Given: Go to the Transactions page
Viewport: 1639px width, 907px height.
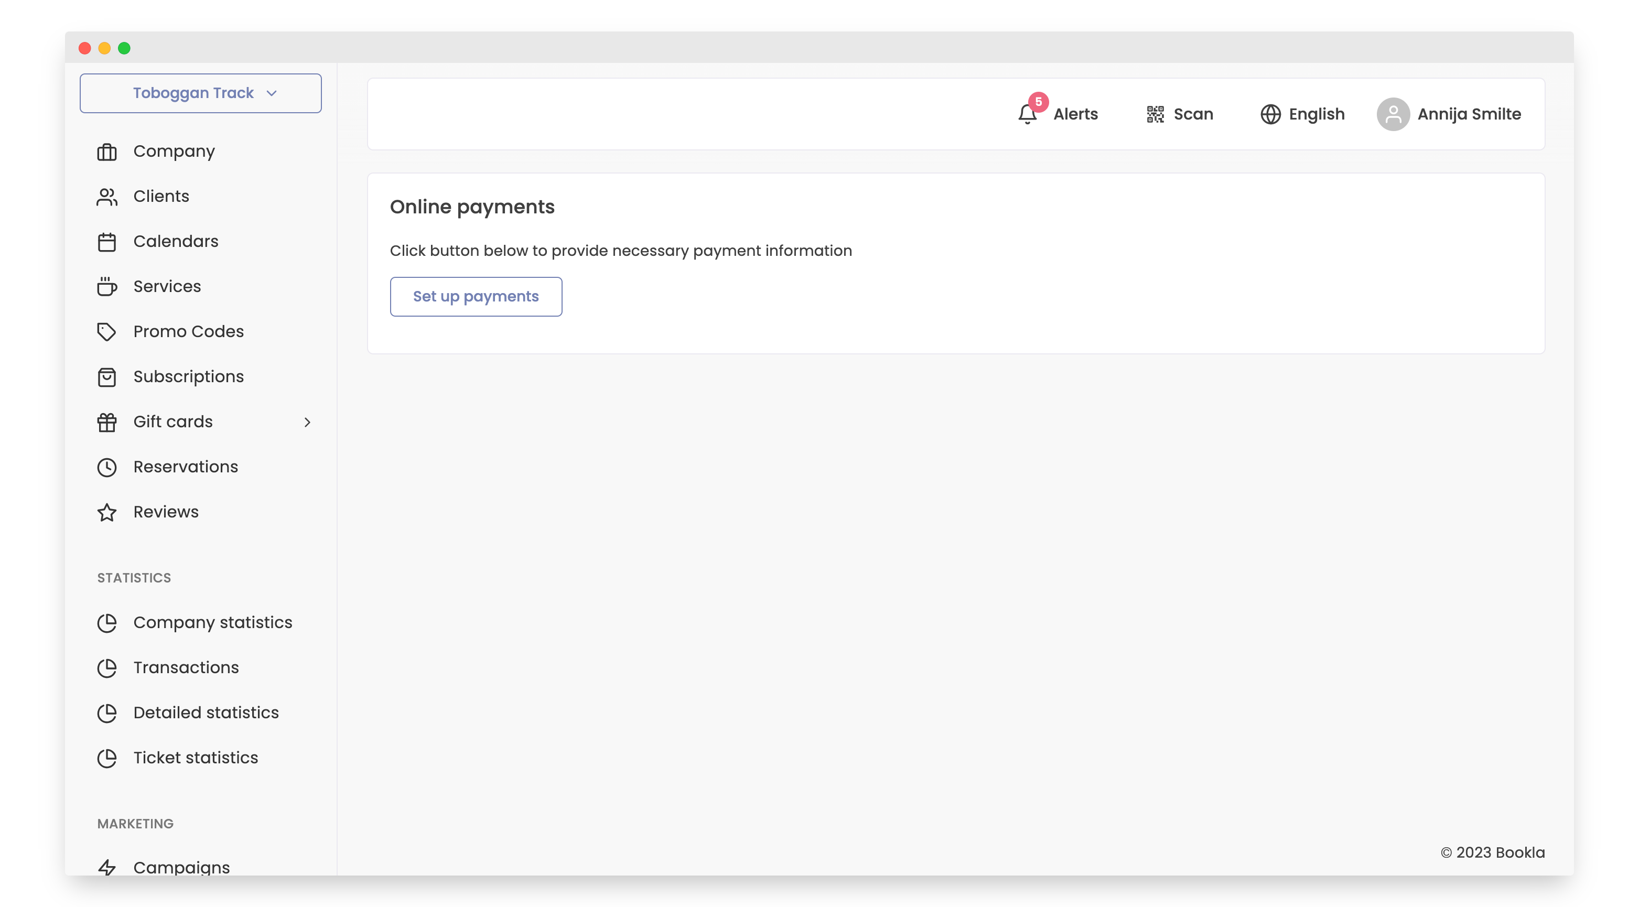Looking at the screenshot, I should tap(186, 668).
